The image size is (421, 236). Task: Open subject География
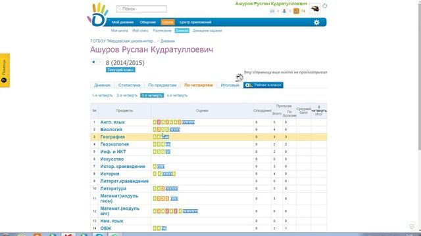pos(112,137)
